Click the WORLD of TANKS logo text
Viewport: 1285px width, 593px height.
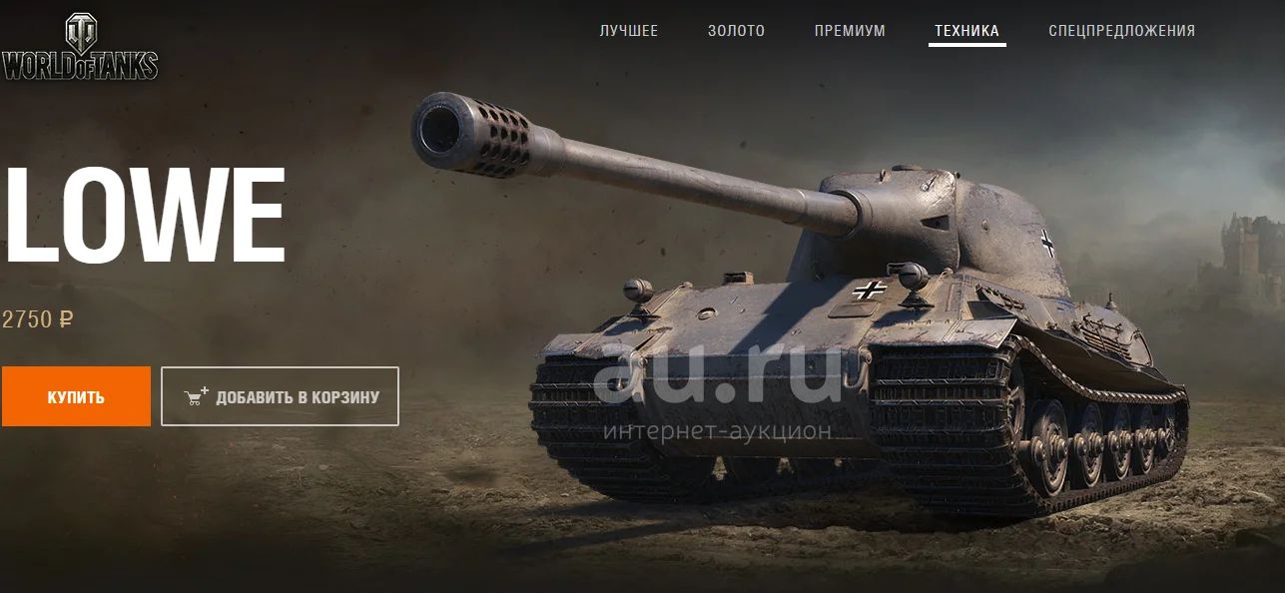click(79, 66)
